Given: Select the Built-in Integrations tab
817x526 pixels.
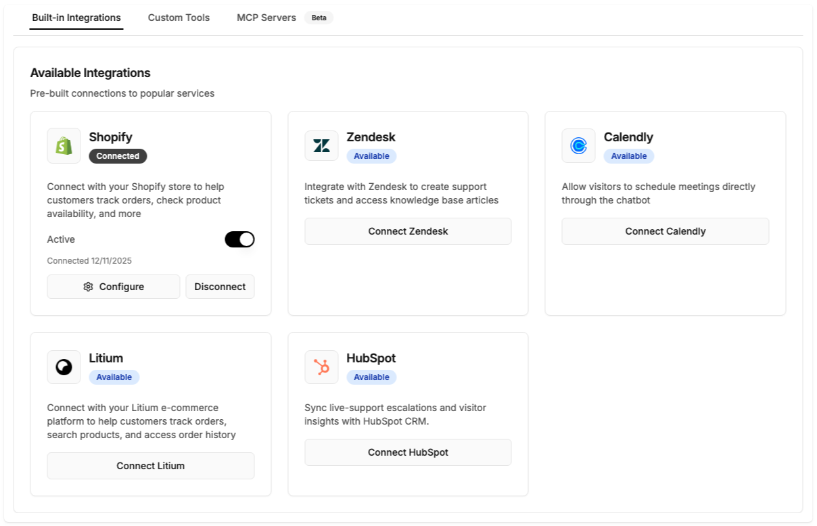Looking at the screenshot, I should [76, 18].
